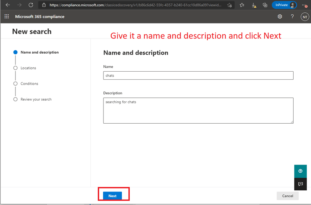Viewport: 311px width, 205px height.
Task: Open the browser favorites list
Action: [x=242, y=5]
